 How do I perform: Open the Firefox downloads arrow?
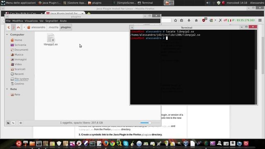[189, 20]
